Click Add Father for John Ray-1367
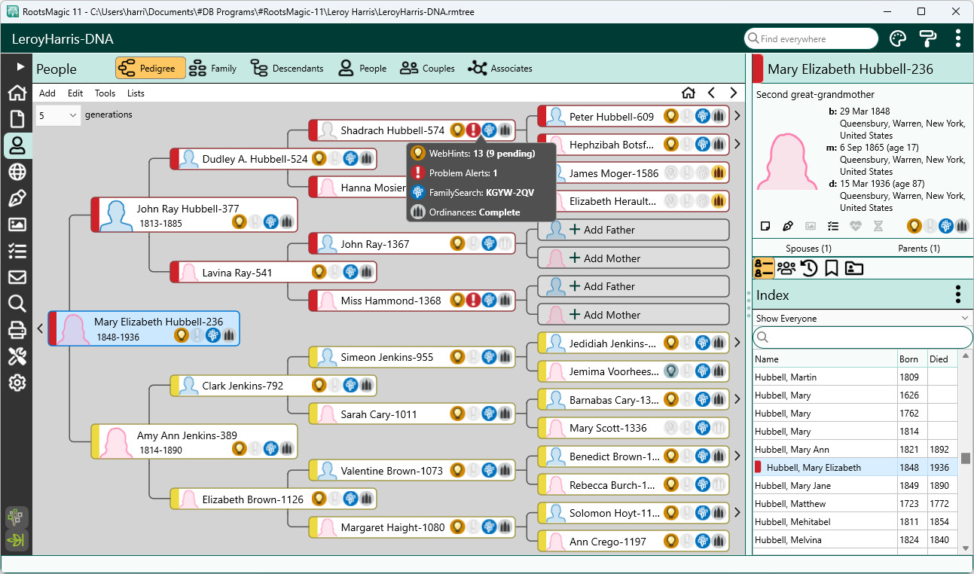974x574 pixels. tap(633, 230)
